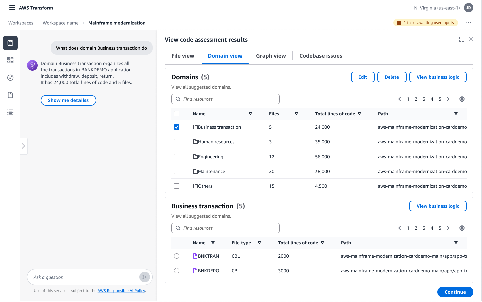Go to previous page in Business transaction table
This screenshot has height=302, width=482.
pyautogui.click(x=400, y=228)
